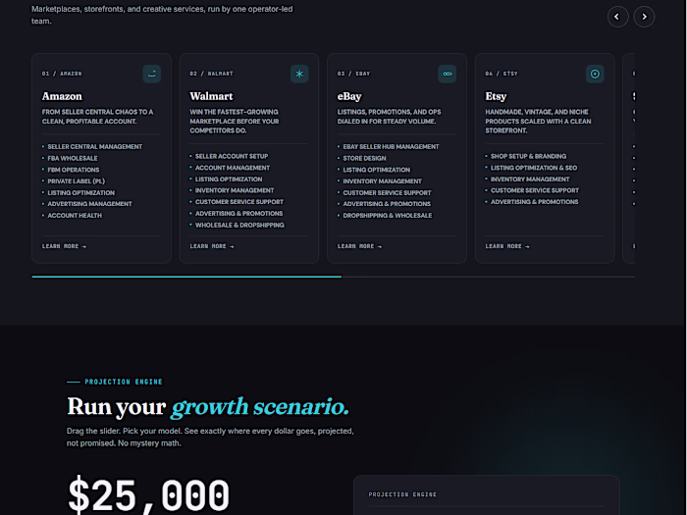The height and width of the screenshot is (515, 687).
Task: Click 'Dropshipping & Wholesale' list item
Action: click(388, 216)
